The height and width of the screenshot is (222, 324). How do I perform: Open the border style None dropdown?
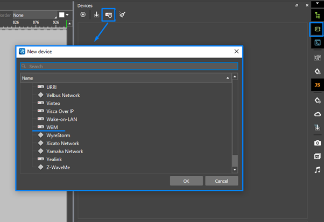pos(33,15)
